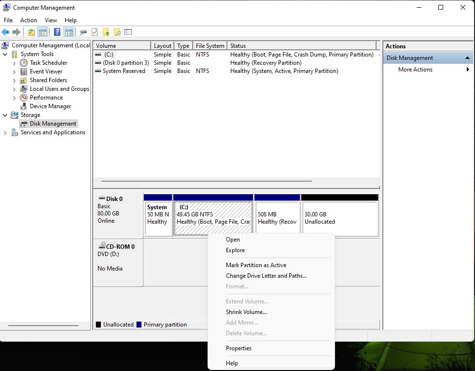Click the Task Scheduler clock icon
This screenshot has width=475, height=371.
(24, 63)
